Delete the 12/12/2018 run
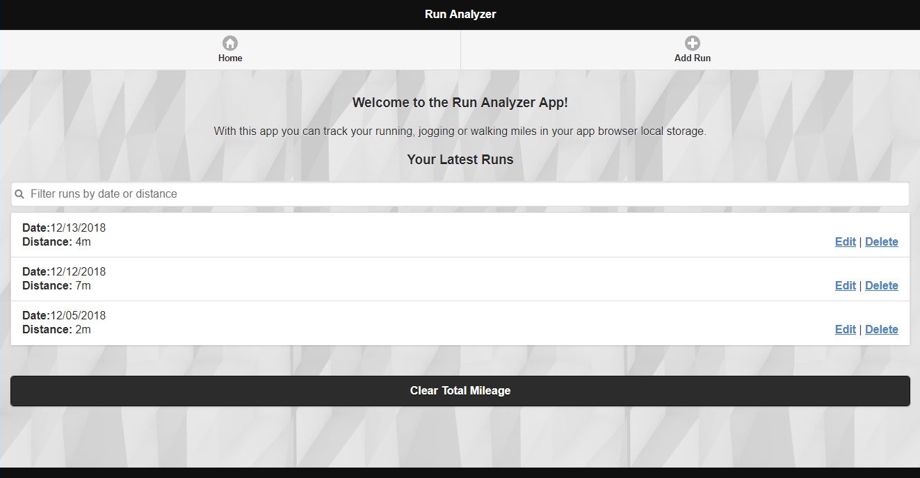 point(882,286)
